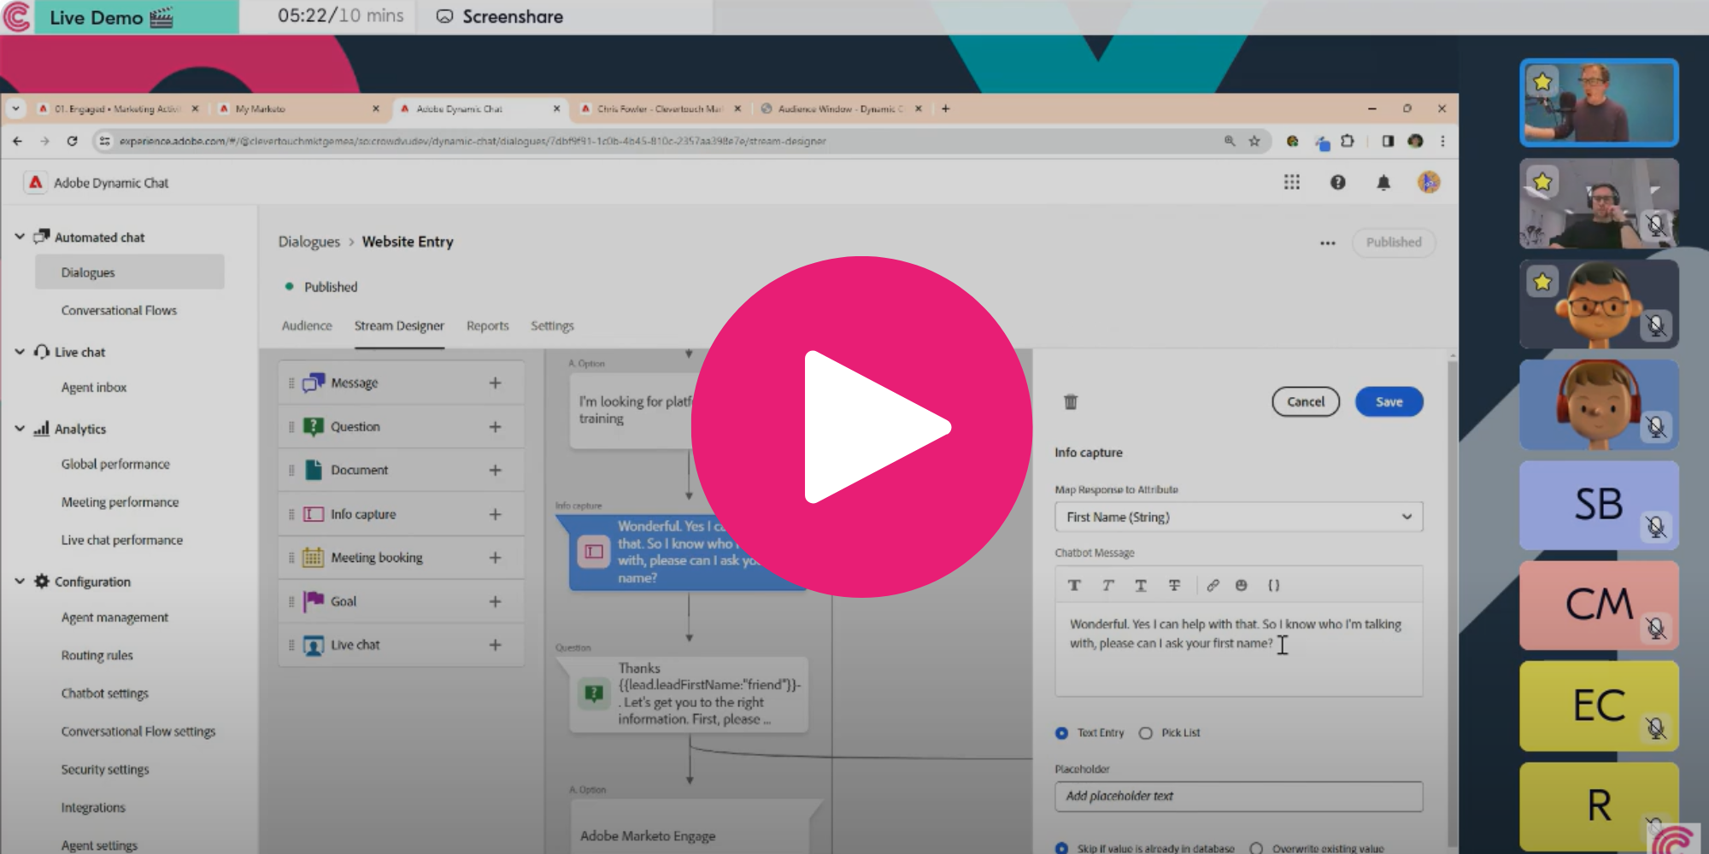Go to the Dialogues breadcrumb link
Screen dimensions: 1709x854
coord(308,242)
